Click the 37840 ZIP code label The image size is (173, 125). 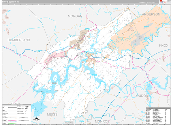(116, 9)
